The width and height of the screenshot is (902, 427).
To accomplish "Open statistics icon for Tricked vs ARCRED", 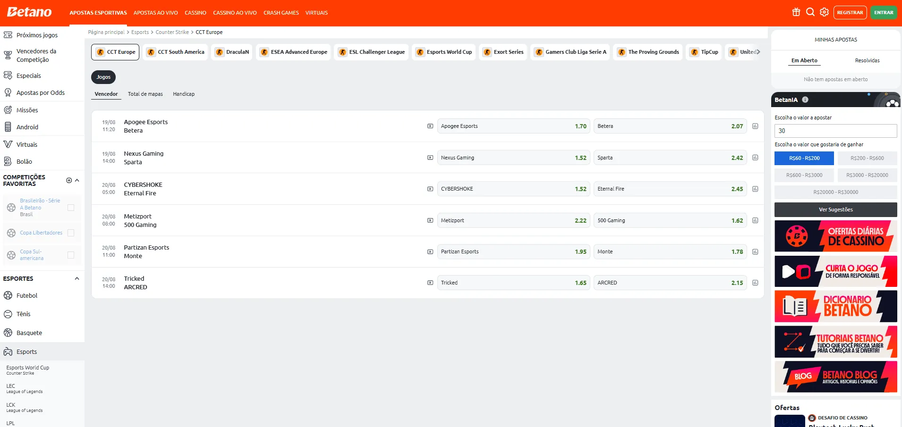I will (x=755, y=283).
